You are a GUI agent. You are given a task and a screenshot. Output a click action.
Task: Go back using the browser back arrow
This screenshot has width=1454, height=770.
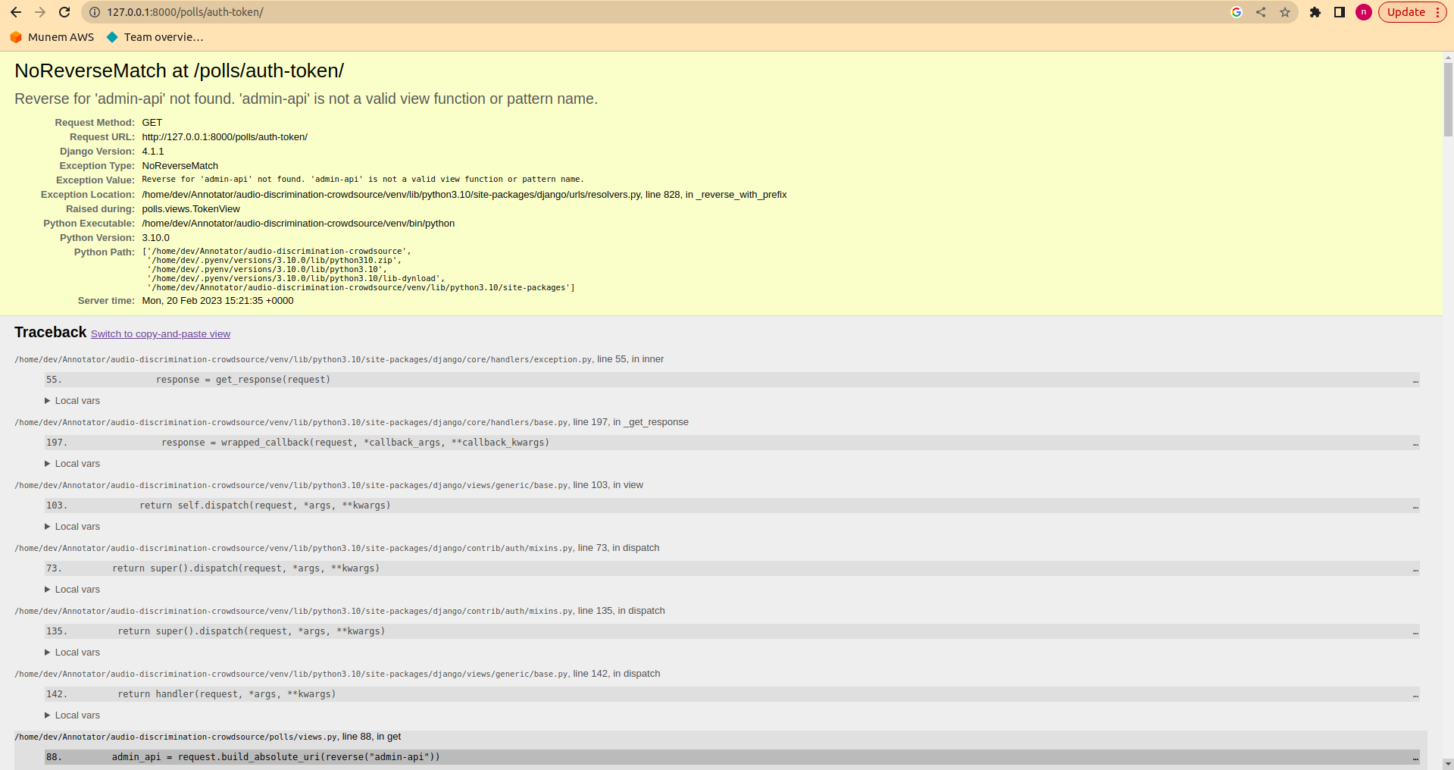(x=16, y=12)
